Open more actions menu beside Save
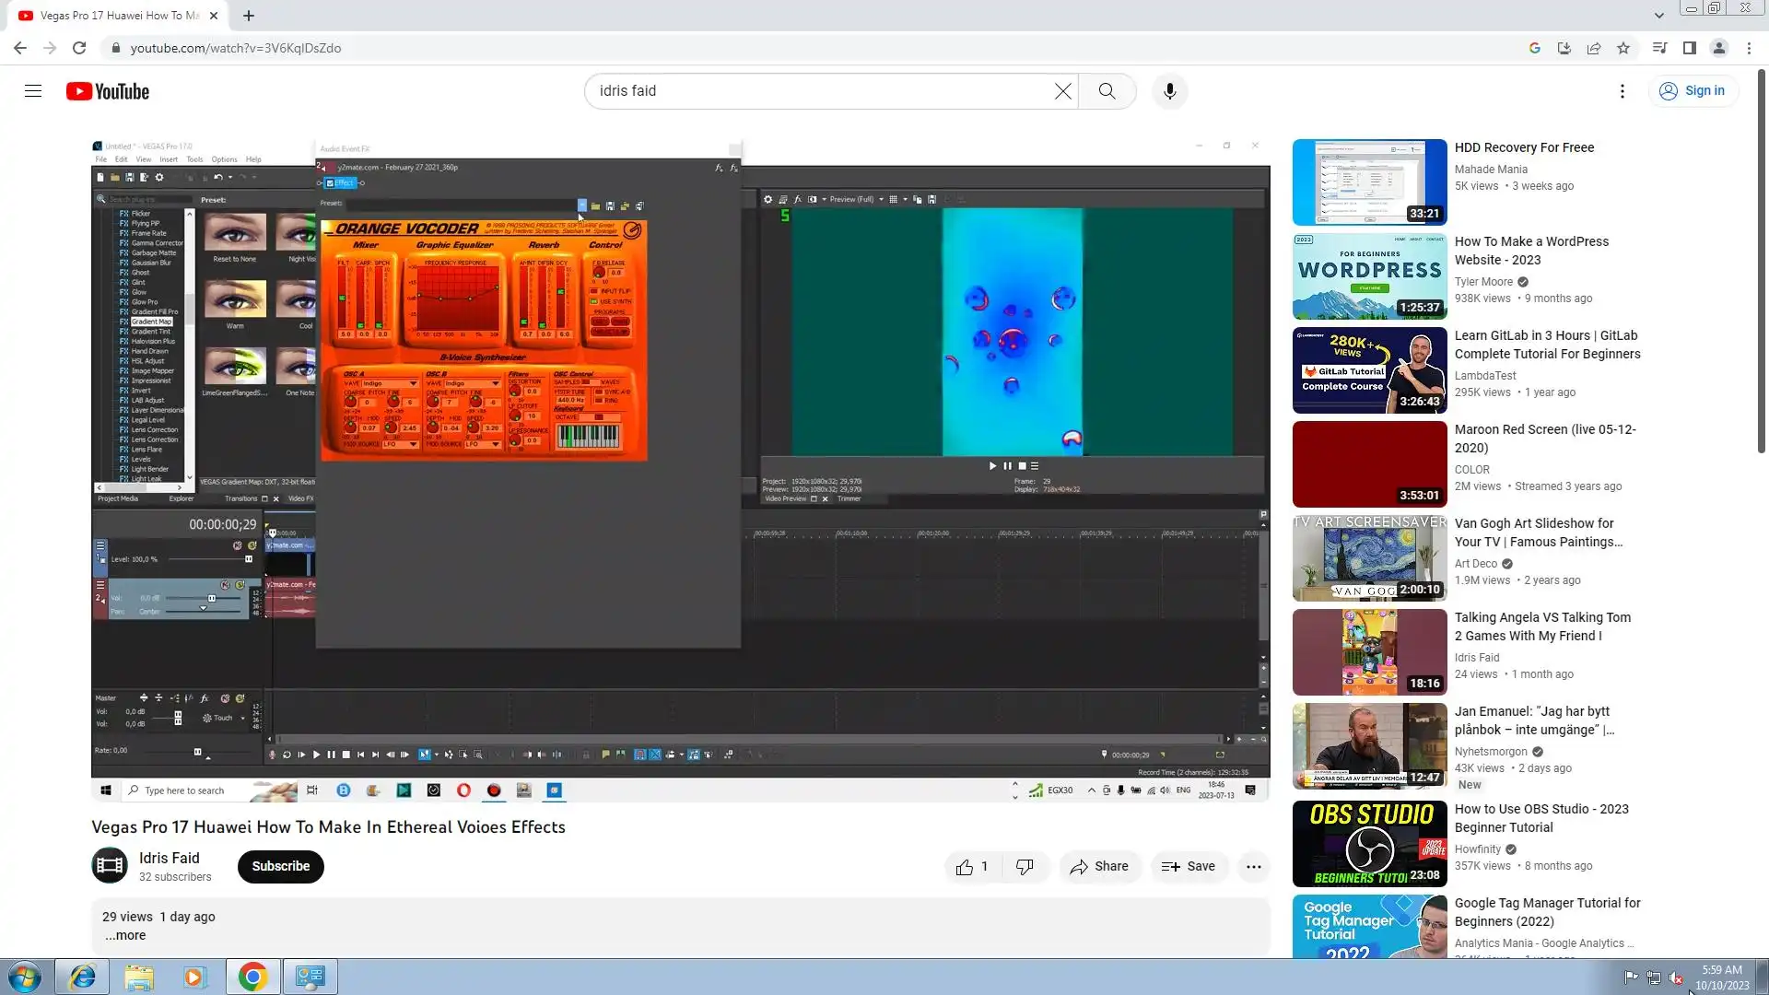 1253,866
